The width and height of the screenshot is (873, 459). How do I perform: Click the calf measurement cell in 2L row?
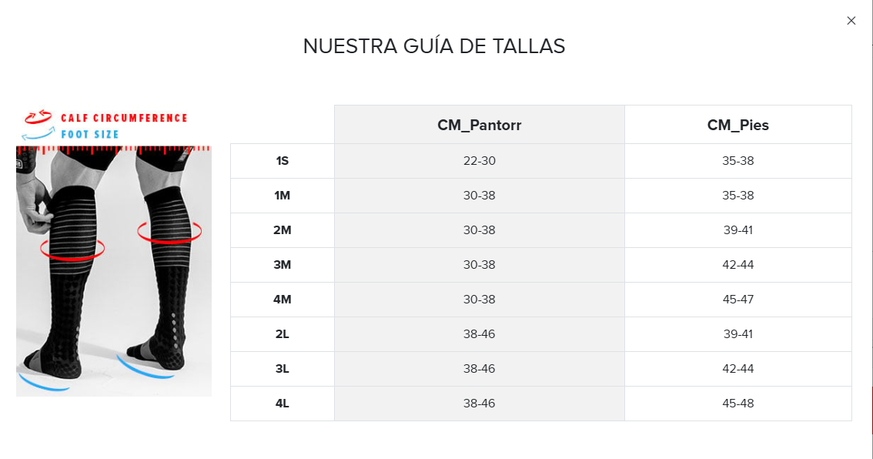tap(479, 334)
